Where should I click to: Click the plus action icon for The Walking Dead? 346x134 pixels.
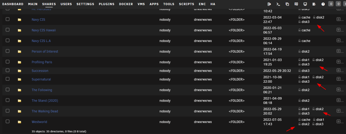[x=338, y=111]
